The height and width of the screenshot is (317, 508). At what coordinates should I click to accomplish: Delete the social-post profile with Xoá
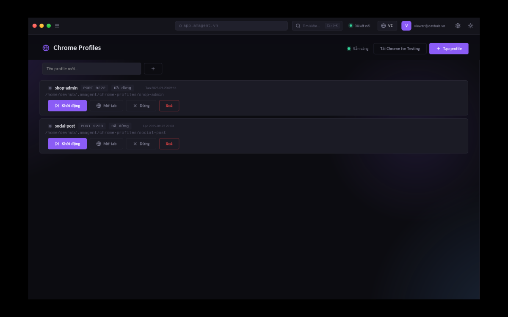pos(169,144)
